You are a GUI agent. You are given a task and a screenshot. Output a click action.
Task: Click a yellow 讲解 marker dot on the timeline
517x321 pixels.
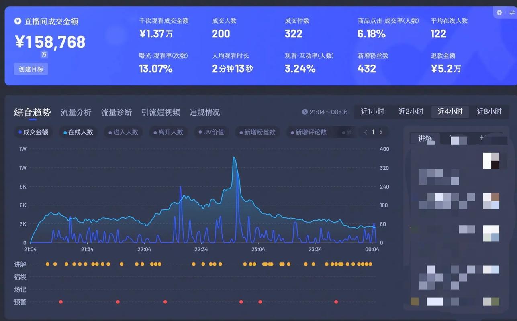(x=47, y=264)
